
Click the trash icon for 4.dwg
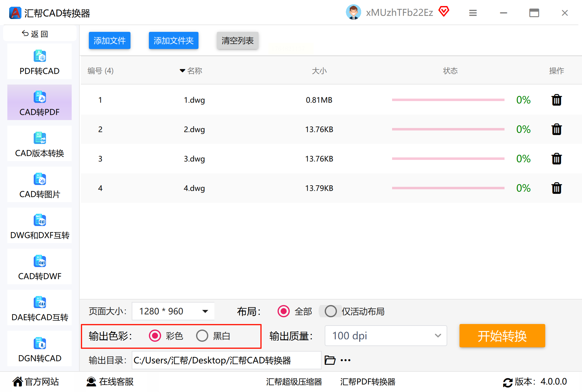point(556,188)
